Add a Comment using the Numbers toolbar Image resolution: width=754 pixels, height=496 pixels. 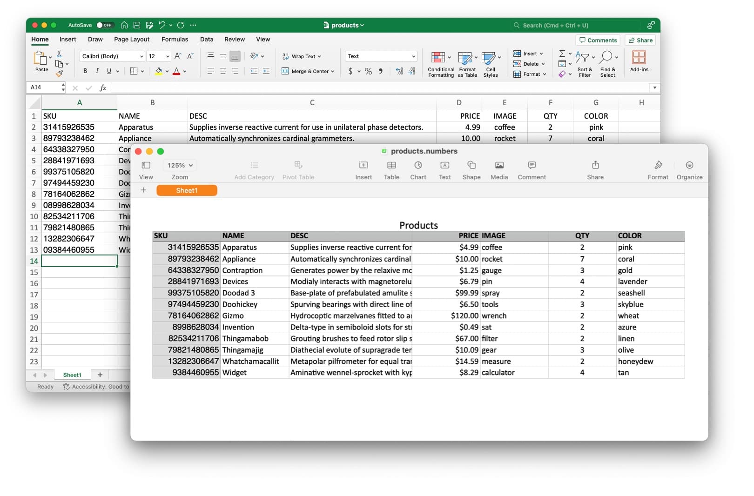pos(532,170)
